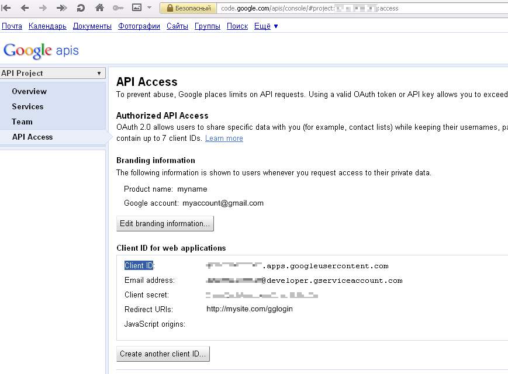The height and width of the screenshot is (374, 508).
Task: Click Edit branding information button
Action: point(165,223)
